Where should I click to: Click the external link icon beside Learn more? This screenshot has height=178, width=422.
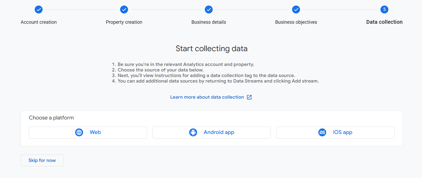pos(249,97)
